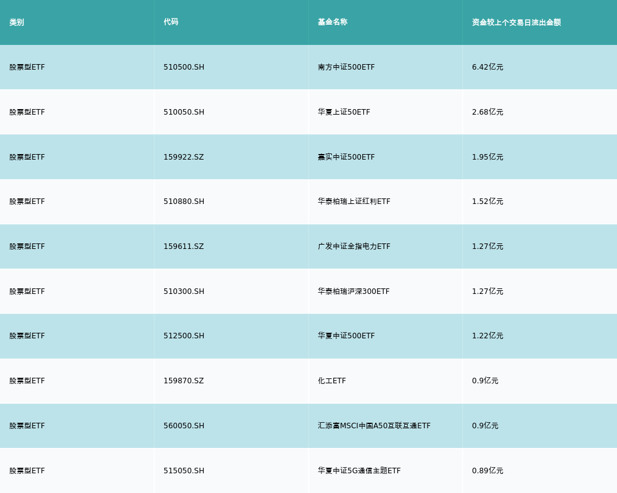617x493 pixels.
Task: Select code 560050.SH
Action: (x=184, y=426)
